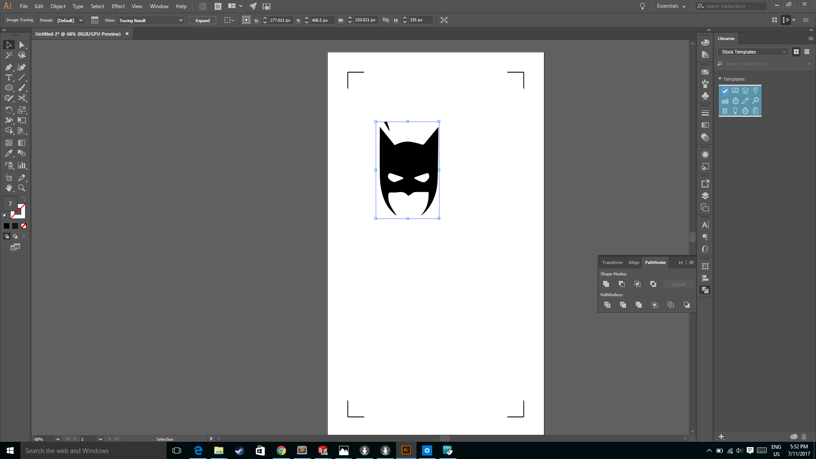Select the Lasso tool
The width and height of the screenshot is (816, 459).
[x=22, y=55]
